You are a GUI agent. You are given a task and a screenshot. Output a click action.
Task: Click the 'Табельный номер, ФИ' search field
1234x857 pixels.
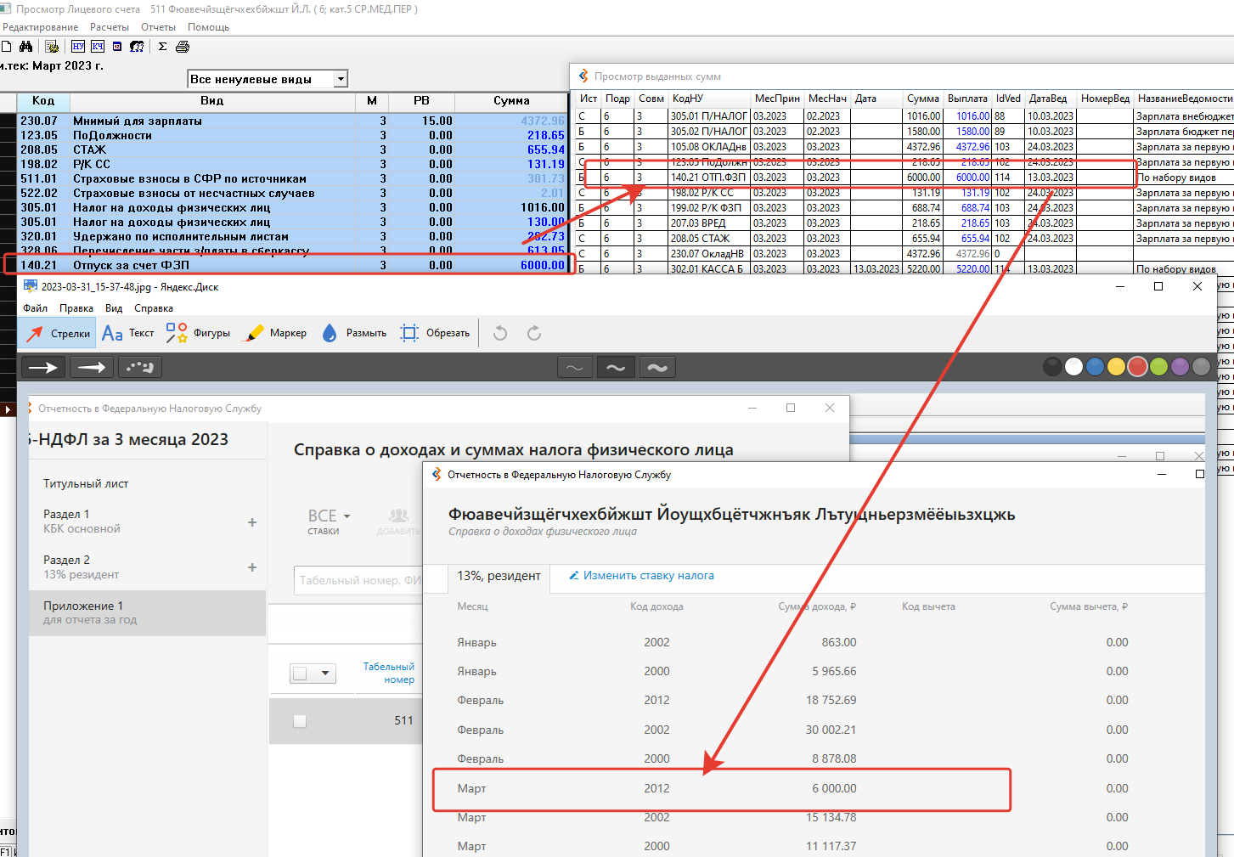[x=358, y=580]
